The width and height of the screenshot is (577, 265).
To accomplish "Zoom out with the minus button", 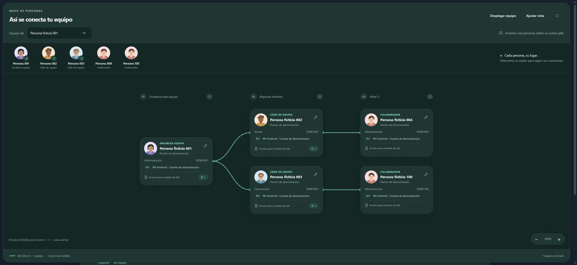I will coord(536,239).
